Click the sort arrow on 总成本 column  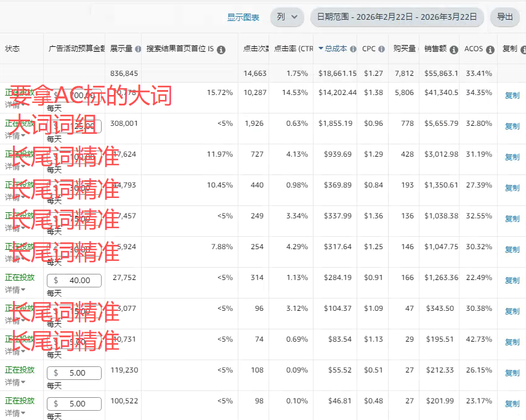(x=321, y=49)
